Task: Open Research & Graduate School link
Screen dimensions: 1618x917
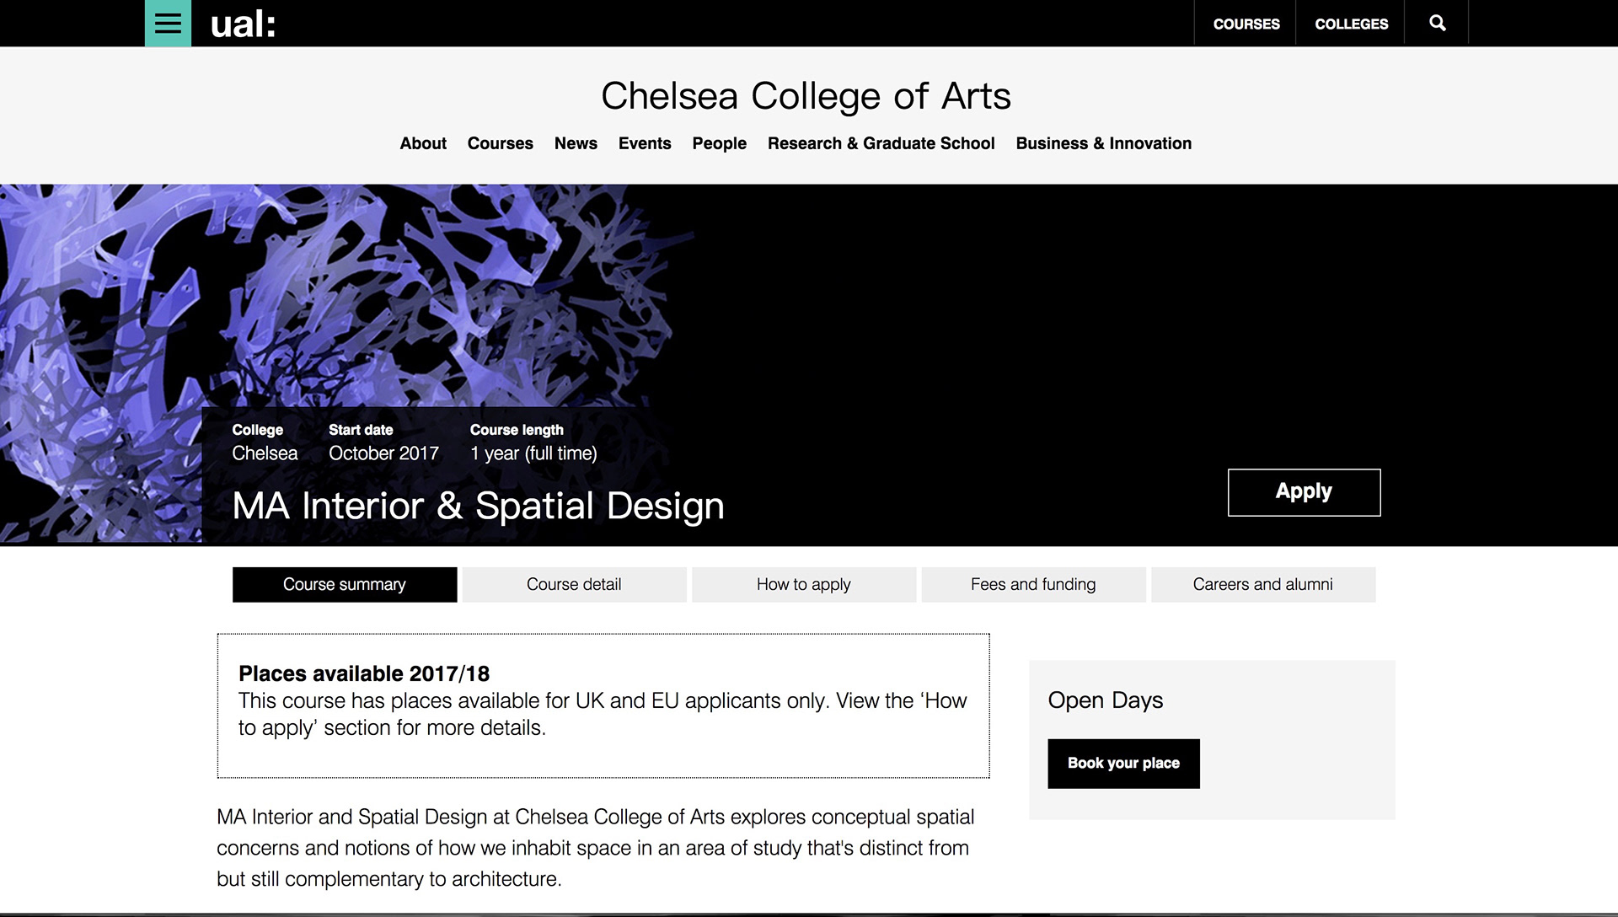Action: 881,143
